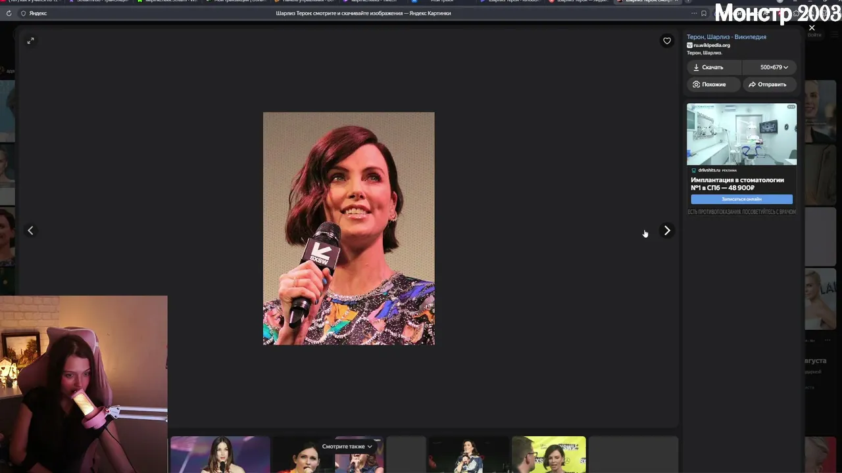Click the site protection shield icon

(24, 13)
